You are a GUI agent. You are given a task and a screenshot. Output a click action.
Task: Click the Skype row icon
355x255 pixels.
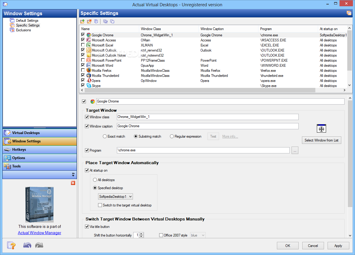point(89,85)
